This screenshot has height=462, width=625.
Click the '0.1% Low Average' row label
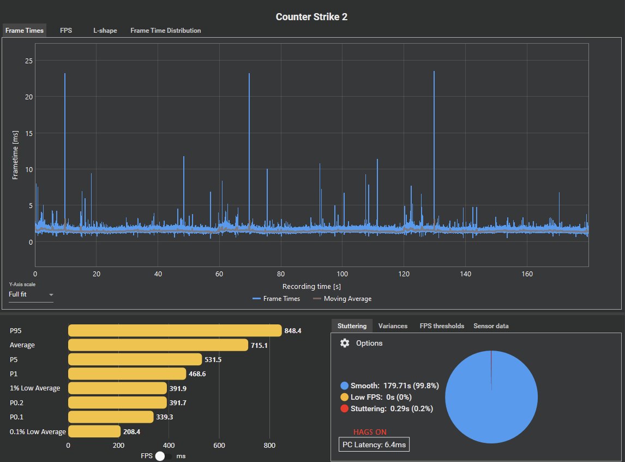[38, 431]
